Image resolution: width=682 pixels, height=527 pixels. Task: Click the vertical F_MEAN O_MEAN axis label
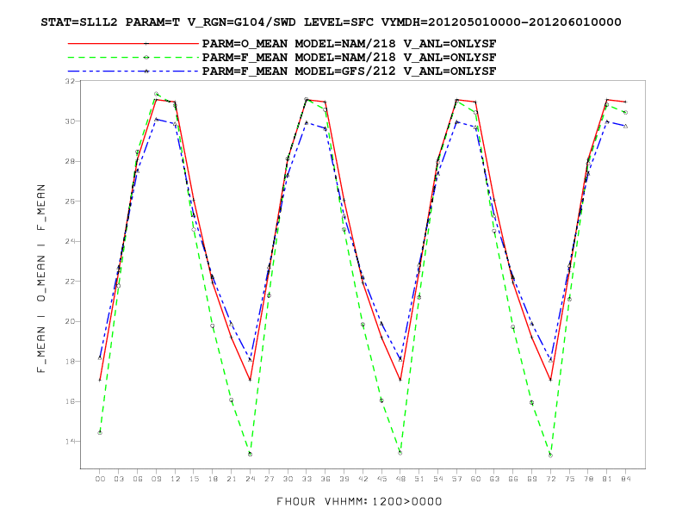(x=40, y=278)
